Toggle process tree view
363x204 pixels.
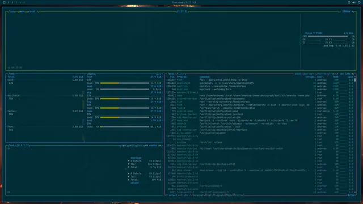[331, 74]
